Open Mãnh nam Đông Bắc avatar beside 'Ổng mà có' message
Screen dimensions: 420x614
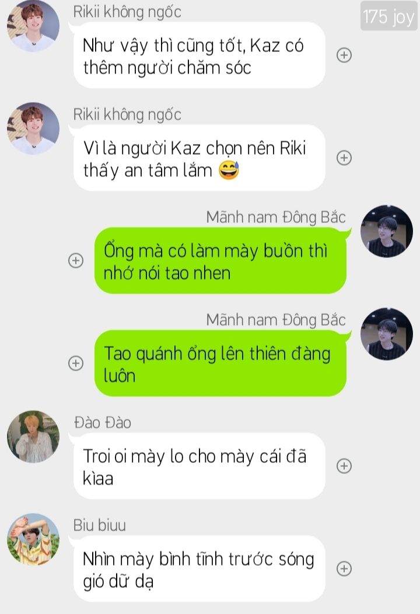tap(386, 231)
